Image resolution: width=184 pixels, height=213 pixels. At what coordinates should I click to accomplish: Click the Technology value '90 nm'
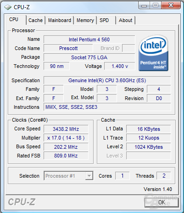tap(56, 66)
